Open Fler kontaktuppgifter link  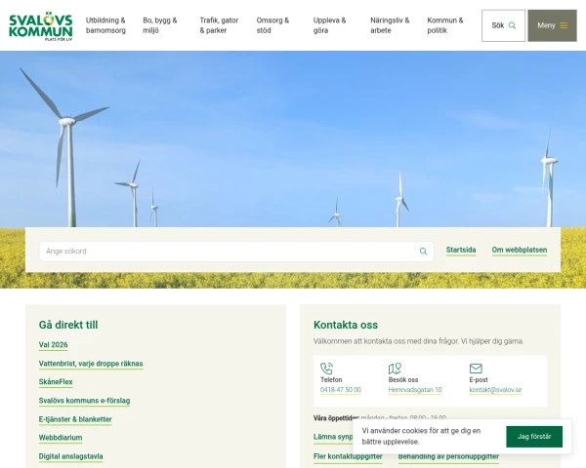tap(348, 457)
